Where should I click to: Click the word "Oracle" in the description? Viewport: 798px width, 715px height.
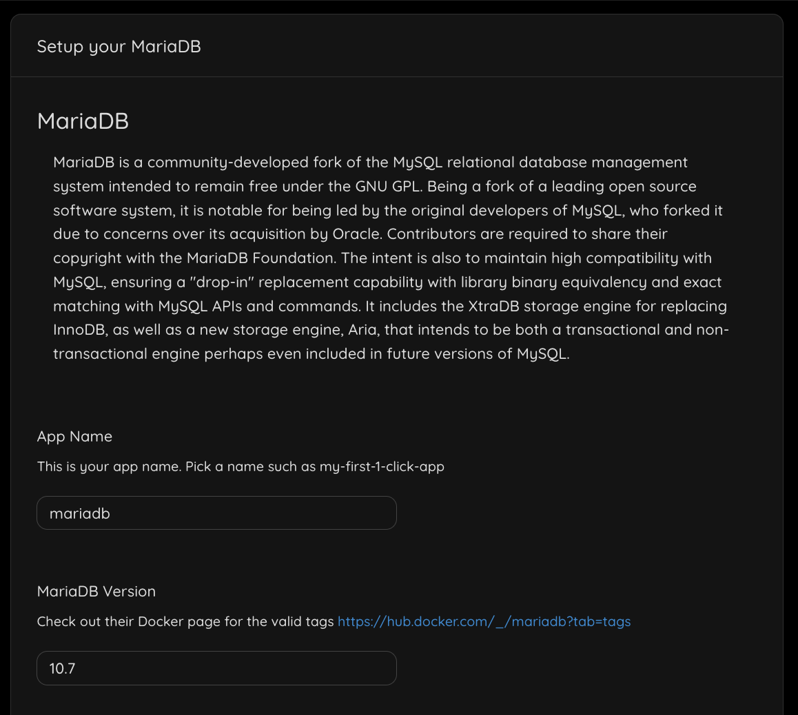(x=356, y=234)
